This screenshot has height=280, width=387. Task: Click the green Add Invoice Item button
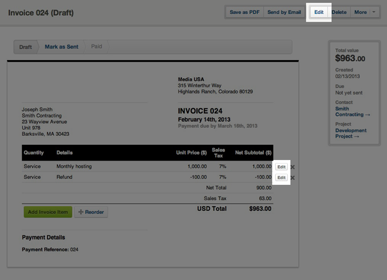click(48, 212)
